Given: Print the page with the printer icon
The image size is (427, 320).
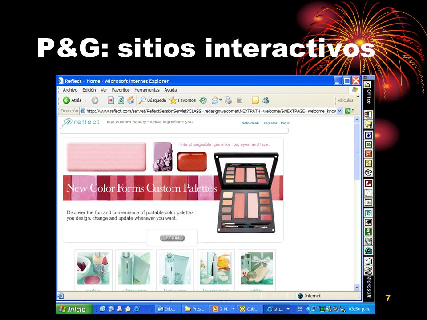Looking at the screenshot, I should [228, 100].
